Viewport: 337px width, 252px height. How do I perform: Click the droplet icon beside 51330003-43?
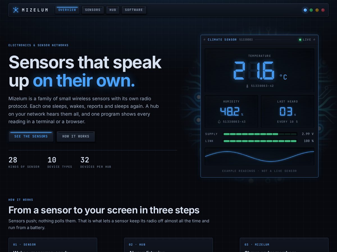coord(219,122)
